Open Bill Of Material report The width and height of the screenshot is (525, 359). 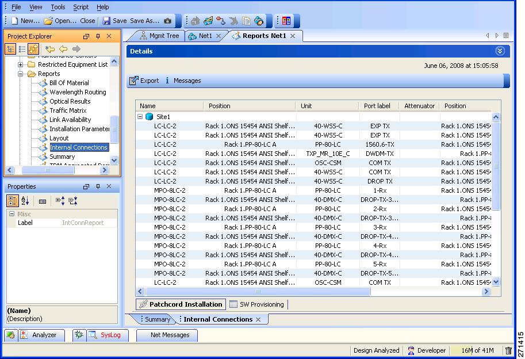69,83
